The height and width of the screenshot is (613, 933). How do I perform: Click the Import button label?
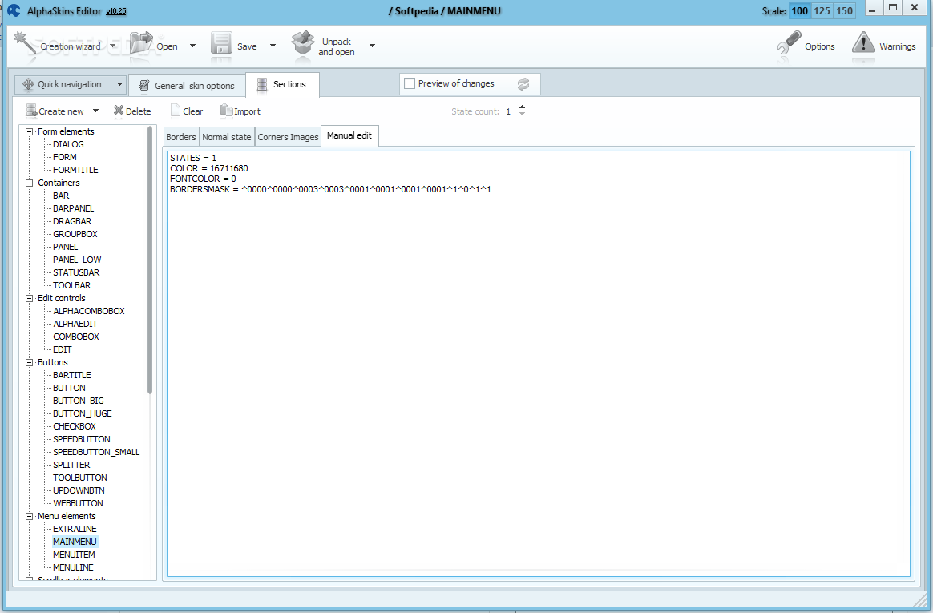click(x=247, y=111)
